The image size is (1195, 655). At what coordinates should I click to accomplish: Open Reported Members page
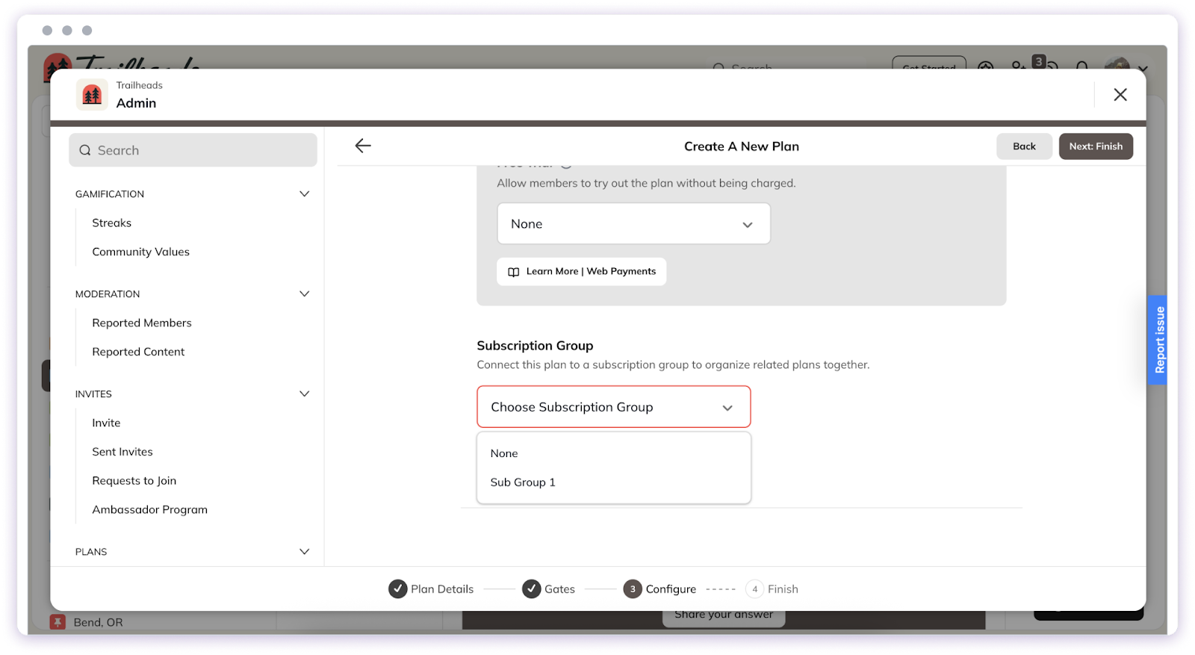point(142,323)
